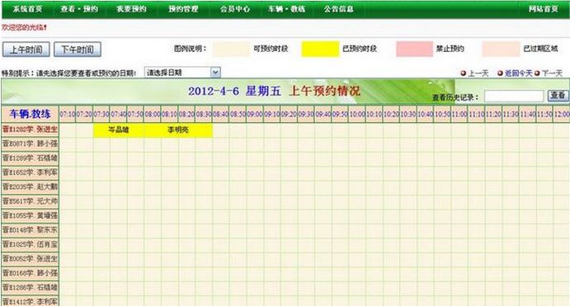Click the 08:40 time column header
This screenshot has height=306, width=570.
click(x=221, y=114)
